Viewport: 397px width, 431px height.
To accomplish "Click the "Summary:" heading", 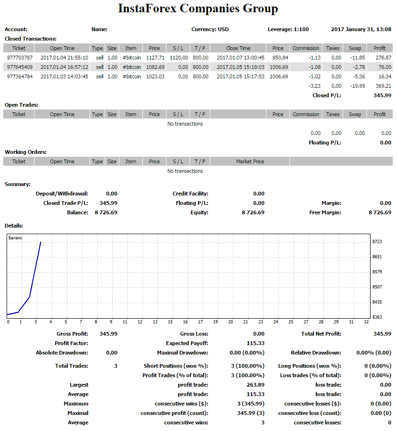I will pyautogui.click(x=17, y=184).
